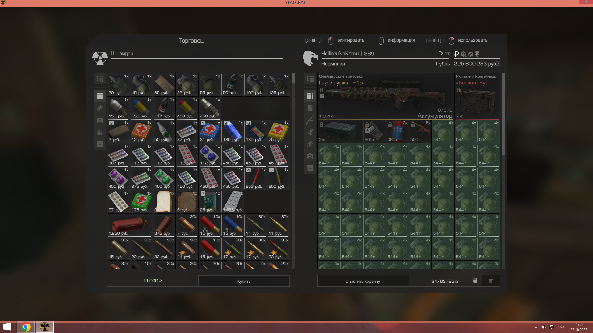Viewport: 593px width, 333px height.
Task: Click the gear currency icon next to ruble
Action: 463,54
